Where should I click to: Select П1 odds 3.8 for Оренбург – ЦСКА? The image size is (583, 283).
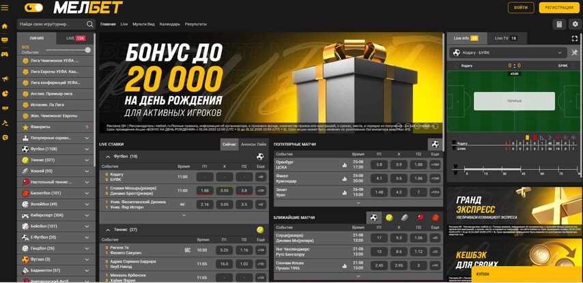[x=379, y=165]
